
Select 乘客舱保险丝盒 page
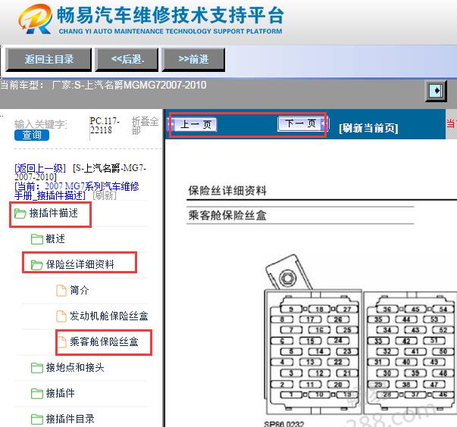(x=104, y=341)
